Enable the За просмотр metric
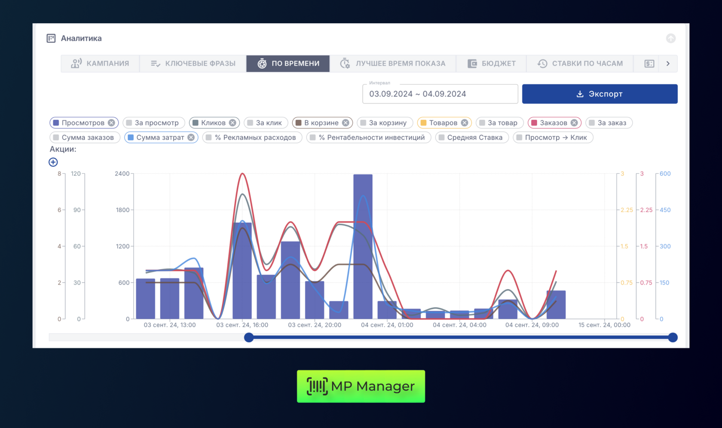This screenshot has height=428, width=722. pyautogui.click(x=153, y=123)
